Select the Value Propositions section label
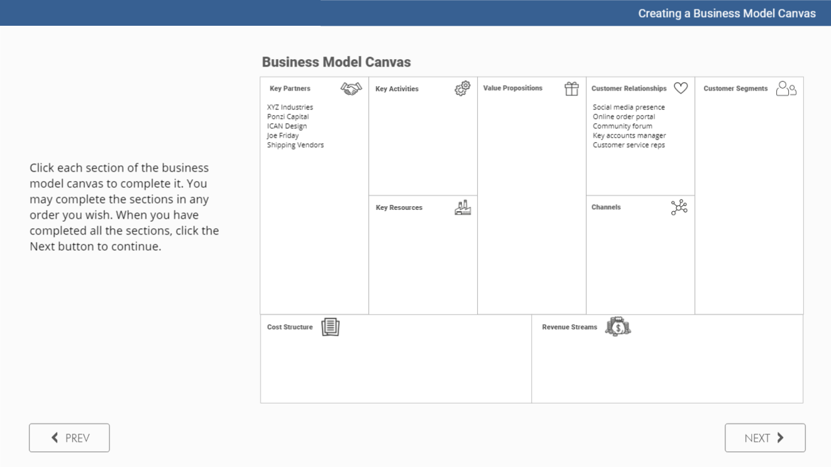This screenshot has height=467, width=831. (x=512, y=89)
